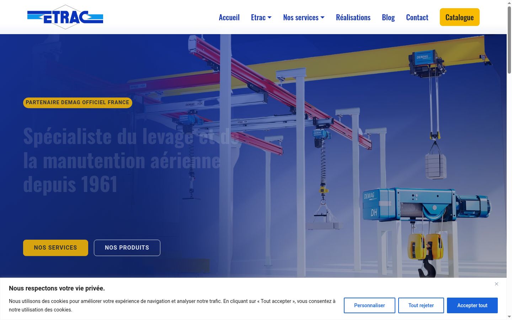Reject all cookies with Tout rejeter
The image size is (512, 320).
click(421, 305)
